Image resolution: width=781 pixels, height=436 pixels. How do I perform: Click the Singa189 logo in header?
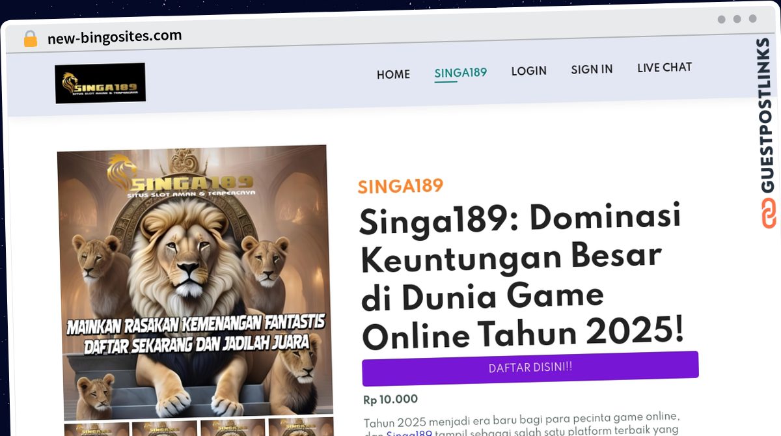pos(100,83)
